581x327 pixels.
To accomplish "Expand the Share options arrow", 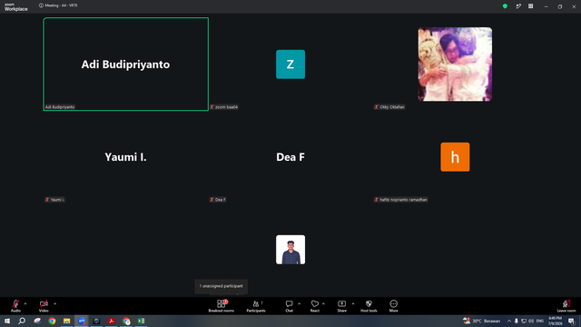I will (x=353, y=303).
